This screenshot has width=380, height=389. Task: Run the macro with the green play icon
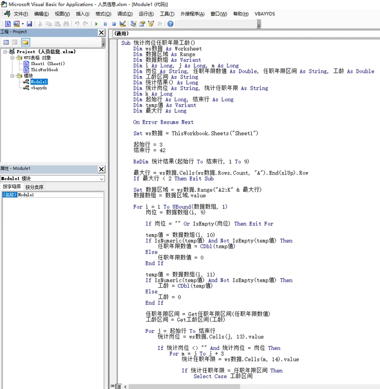pyautogui.click(x=96, y=24)
